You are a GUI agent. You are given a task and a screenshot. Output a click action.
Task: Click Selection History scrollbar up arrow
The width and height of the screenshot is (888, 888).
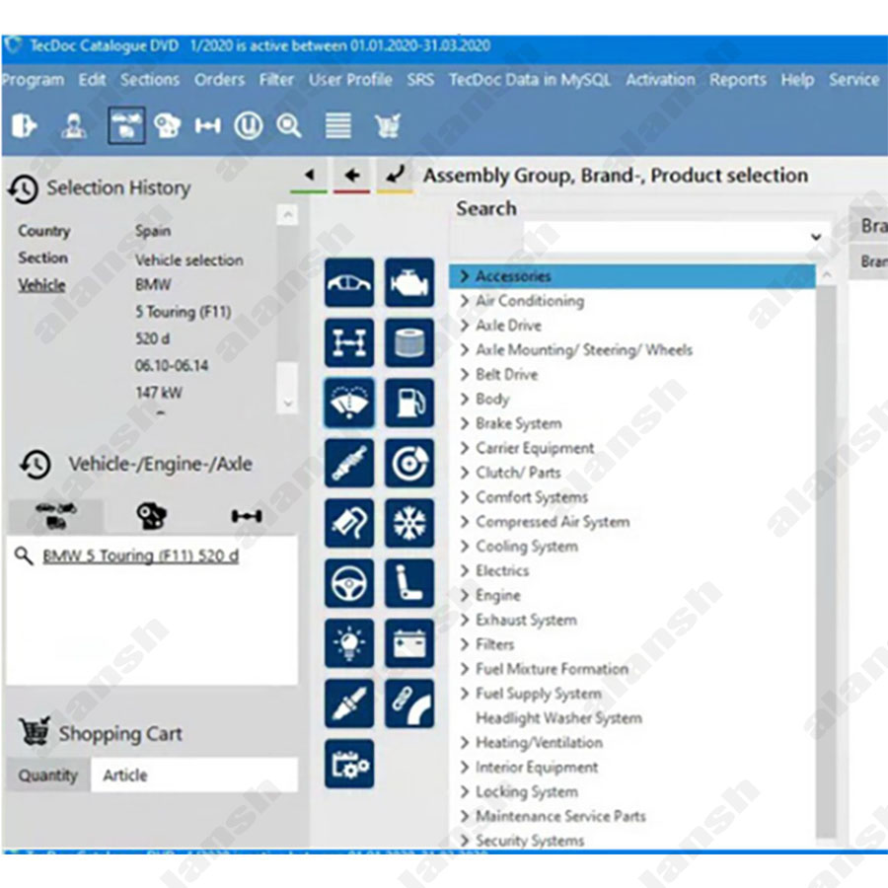point(288,215)
